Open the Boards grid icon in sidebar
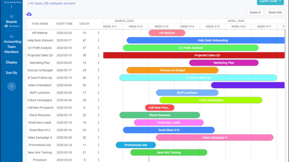Screen dimensions: 289x162 pyautogui.click(x=12, y=17)
